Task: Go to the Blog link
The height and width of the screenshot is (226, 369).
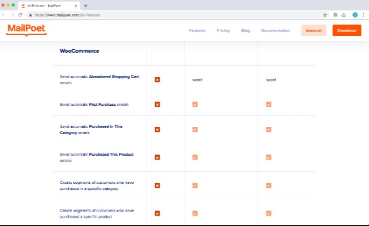Action: [245, 30]
